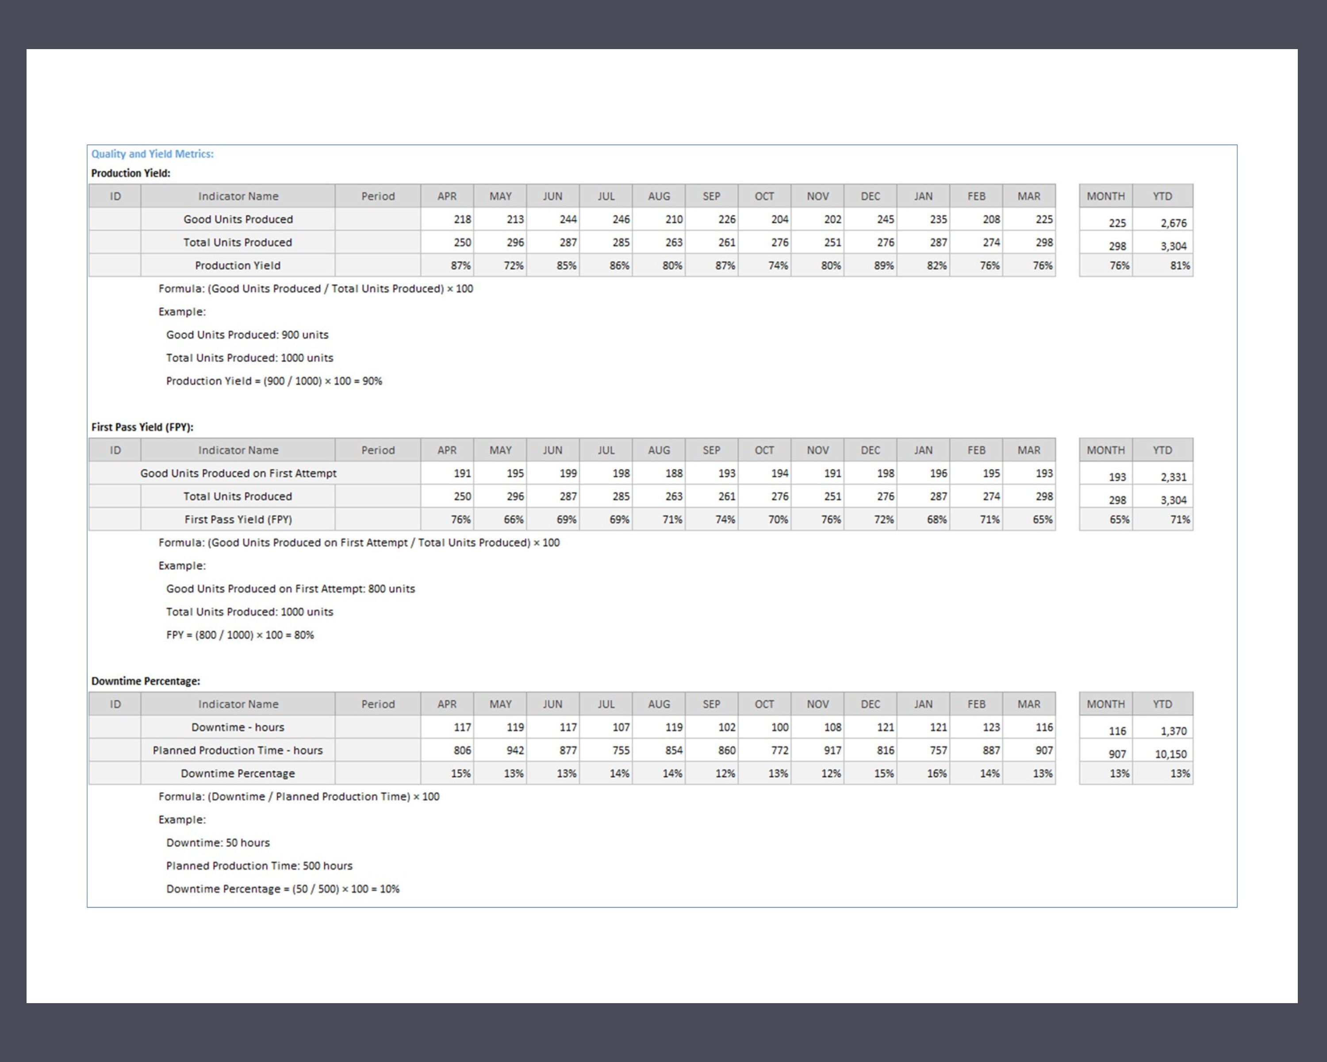Viewport: 1327px width, 1062px height.
Task: Click the APR column header in Production Yield table
Action: pyautogui.click(x=447, y=196)
